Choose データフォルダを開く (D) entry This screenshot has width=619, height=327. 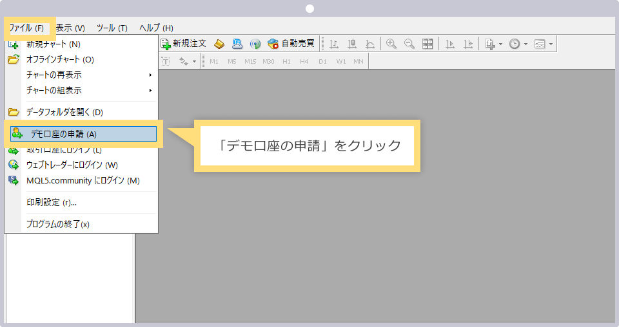[81, 112]
